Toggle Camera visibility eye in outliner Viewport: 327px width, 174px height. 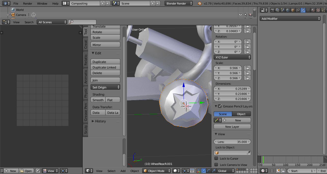pyautogui.click(x=240, y=15)
